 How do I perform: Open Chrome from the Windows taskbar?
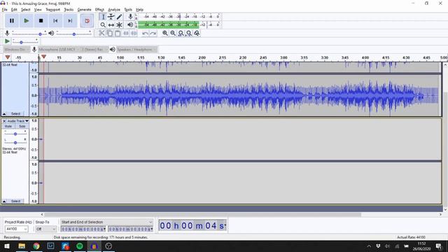(x=36, y=246)
